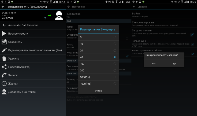Click the floppy disk Сохранить icon
The image size is (197, 116).
point(4,42)
